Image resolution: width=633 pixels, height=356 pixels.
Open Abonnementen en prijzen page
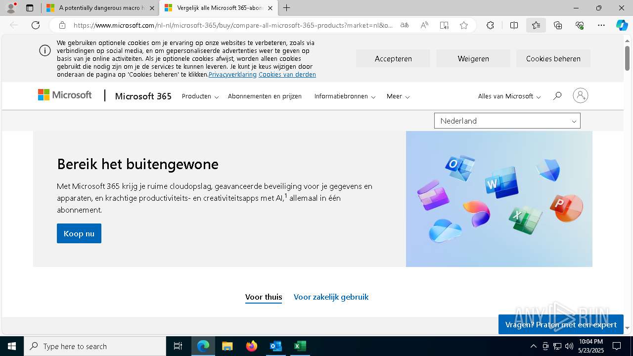pos(265,96)
